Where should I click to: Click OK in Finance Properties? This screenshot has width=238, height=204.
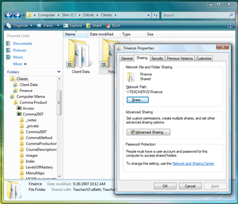click(x=165, y=186)
